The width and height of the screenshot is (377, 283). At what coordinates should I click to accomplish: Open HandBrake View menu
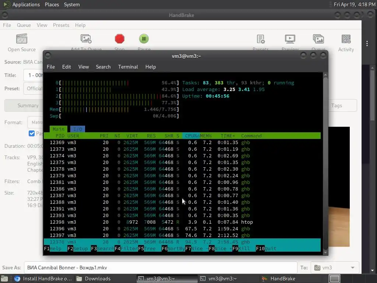tap(42, 25)
